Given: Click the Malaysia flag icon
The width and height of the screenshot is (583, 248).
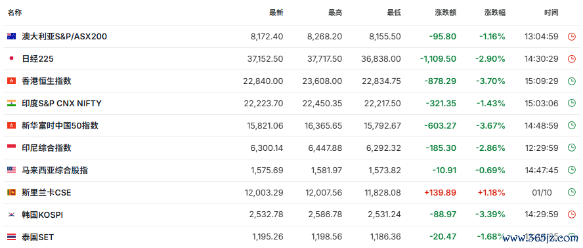Looking at the screenshot, I should [x=11, y=171].
